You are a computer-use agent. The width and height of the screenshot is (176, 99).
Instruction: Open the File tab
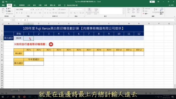[x=3, y=5]
